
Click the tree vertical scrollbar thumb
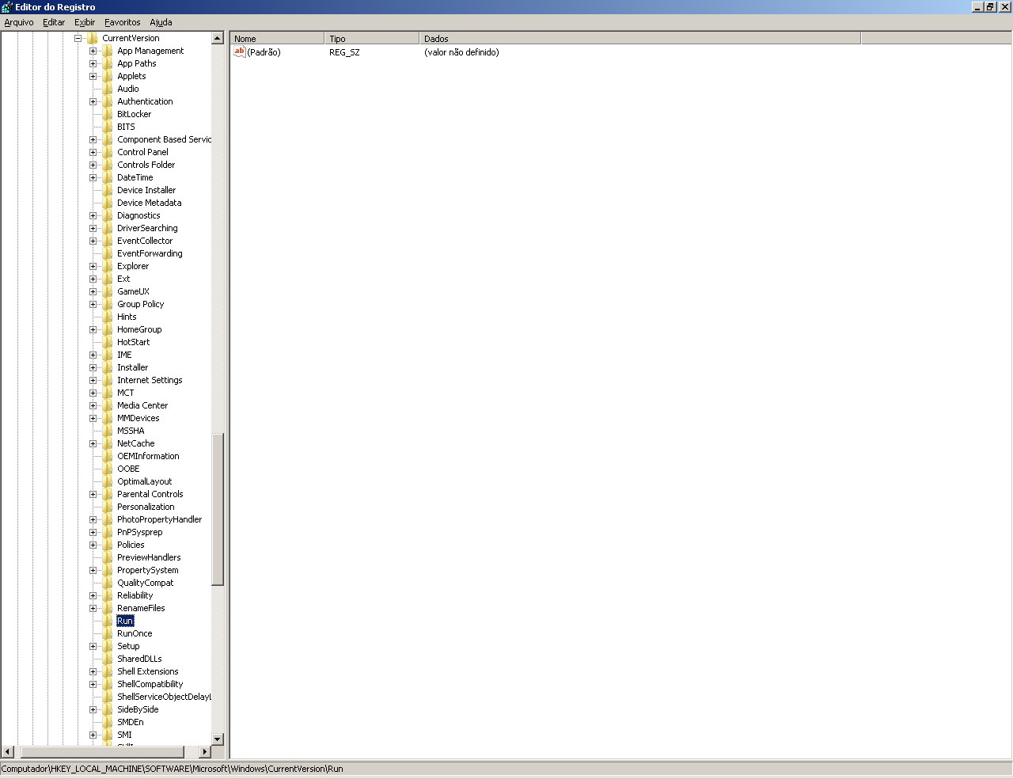tap(218, 509)
